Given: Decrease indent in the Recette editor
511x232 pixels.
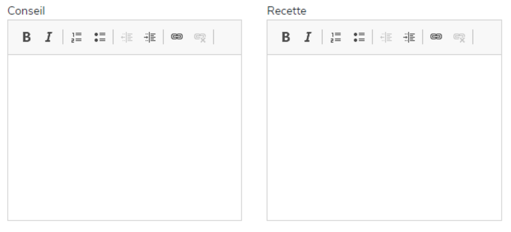Looking at the screenshot, I should click(x=387, y=37).
